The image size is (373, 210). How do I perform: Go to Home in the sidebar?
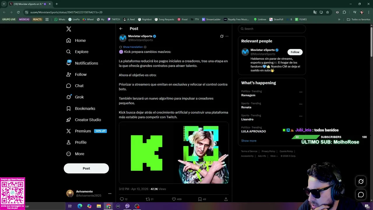coord(76,41)
